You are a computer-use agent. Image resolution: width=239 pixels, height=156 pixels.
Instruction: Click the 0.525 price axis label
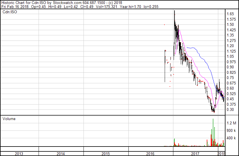(x=231, y=94)
